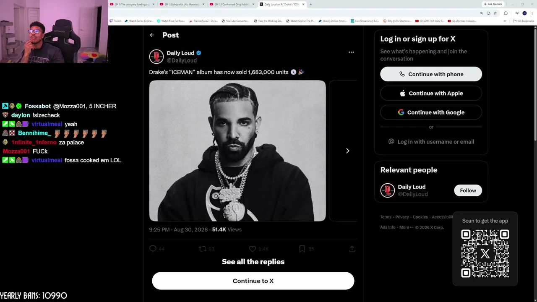Bookmark the Daily Loud post

tap(302, 249)
